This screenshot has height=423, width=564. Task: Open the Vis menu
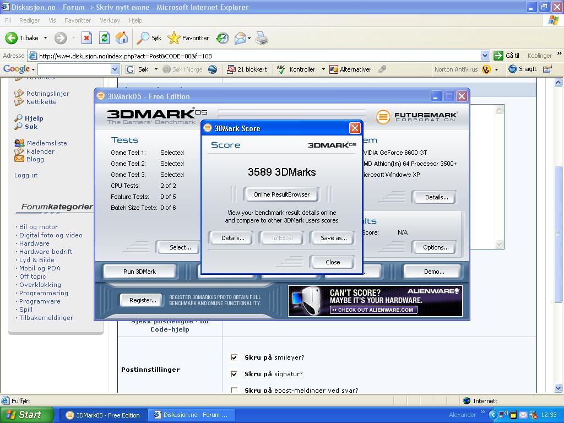coord(52,20)
